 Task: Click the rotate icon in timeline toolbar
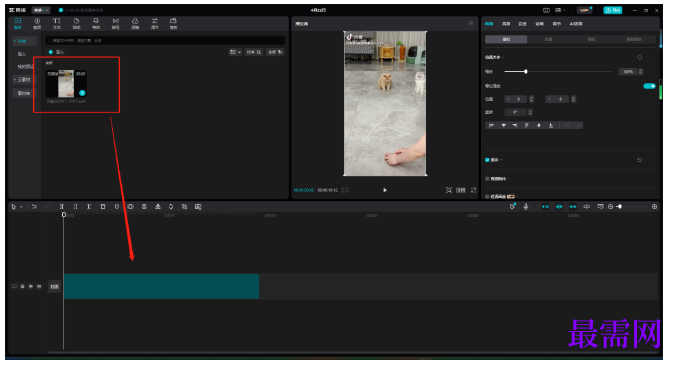click(x=170, y=207)
